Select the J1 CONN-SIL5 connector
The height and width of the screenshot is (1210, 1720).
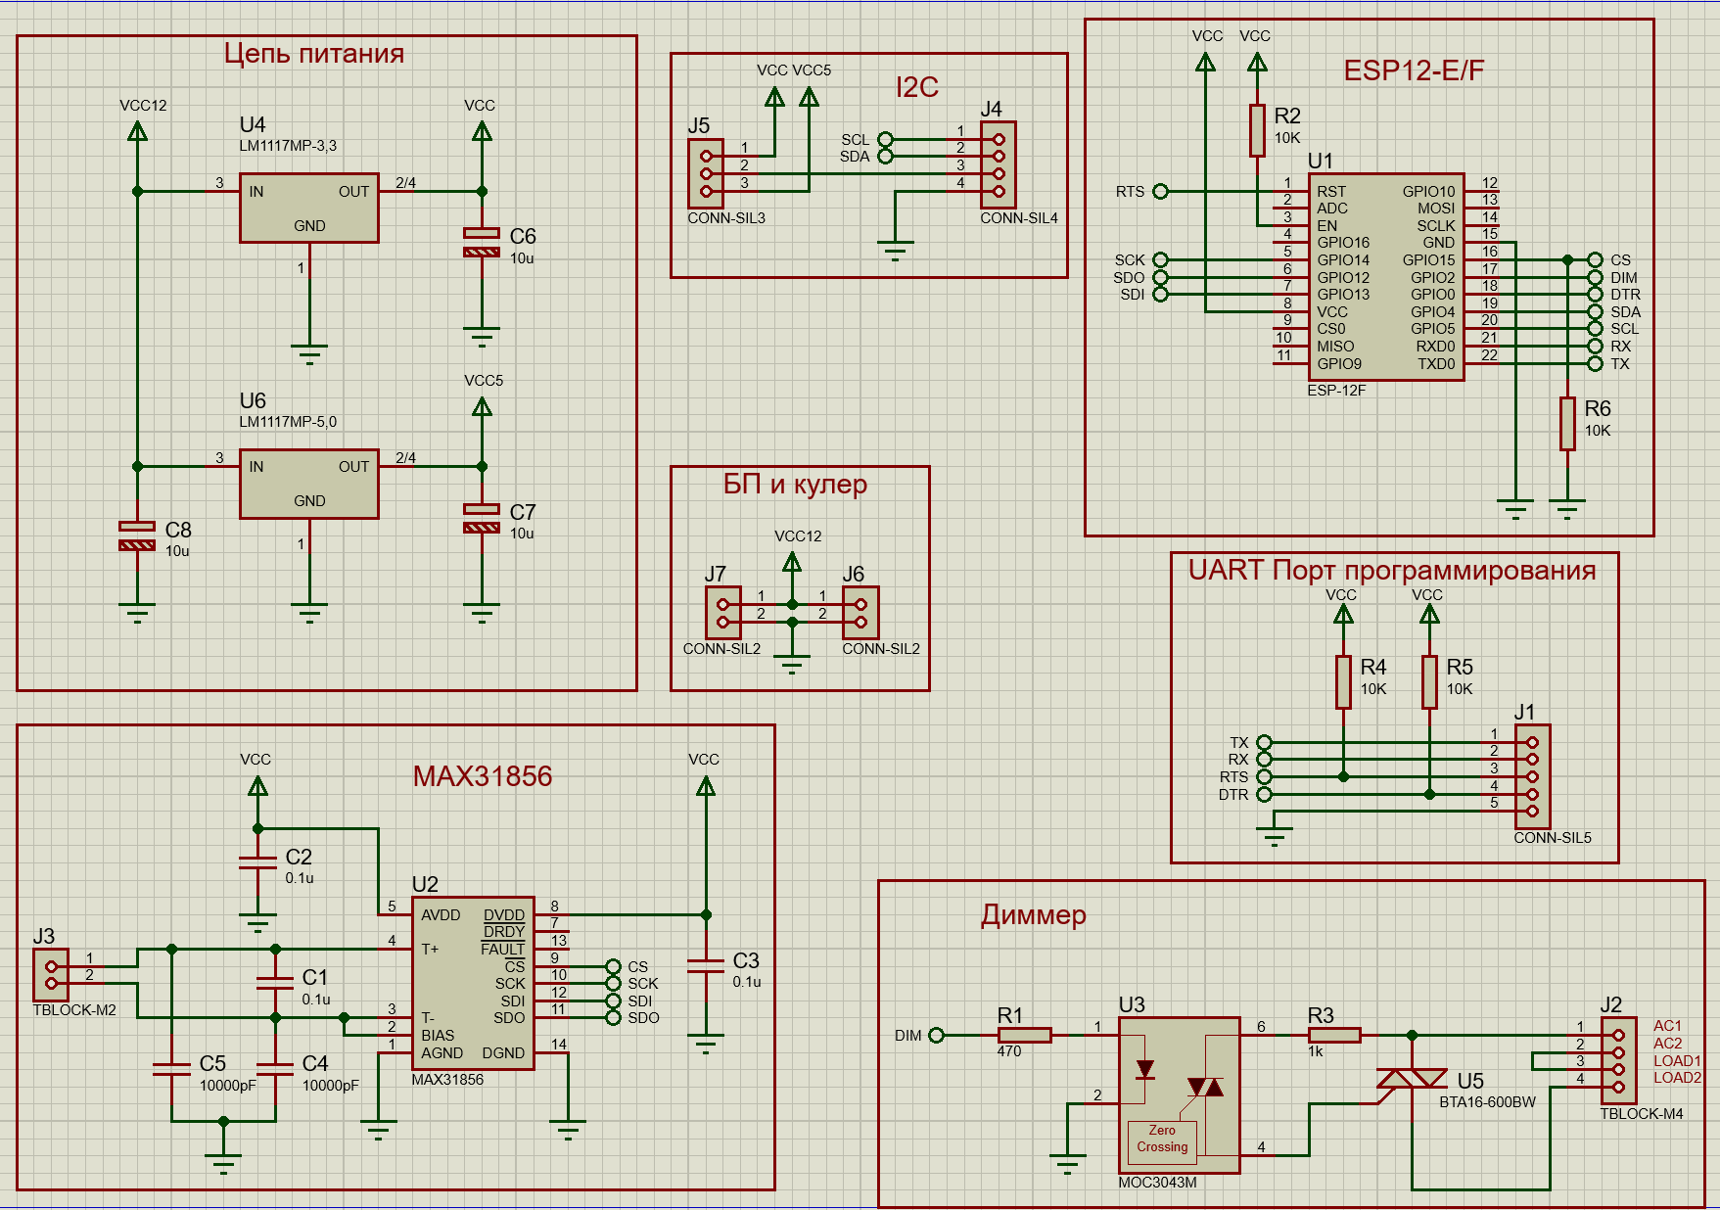pyautogui.click(x=1532, y=776)
